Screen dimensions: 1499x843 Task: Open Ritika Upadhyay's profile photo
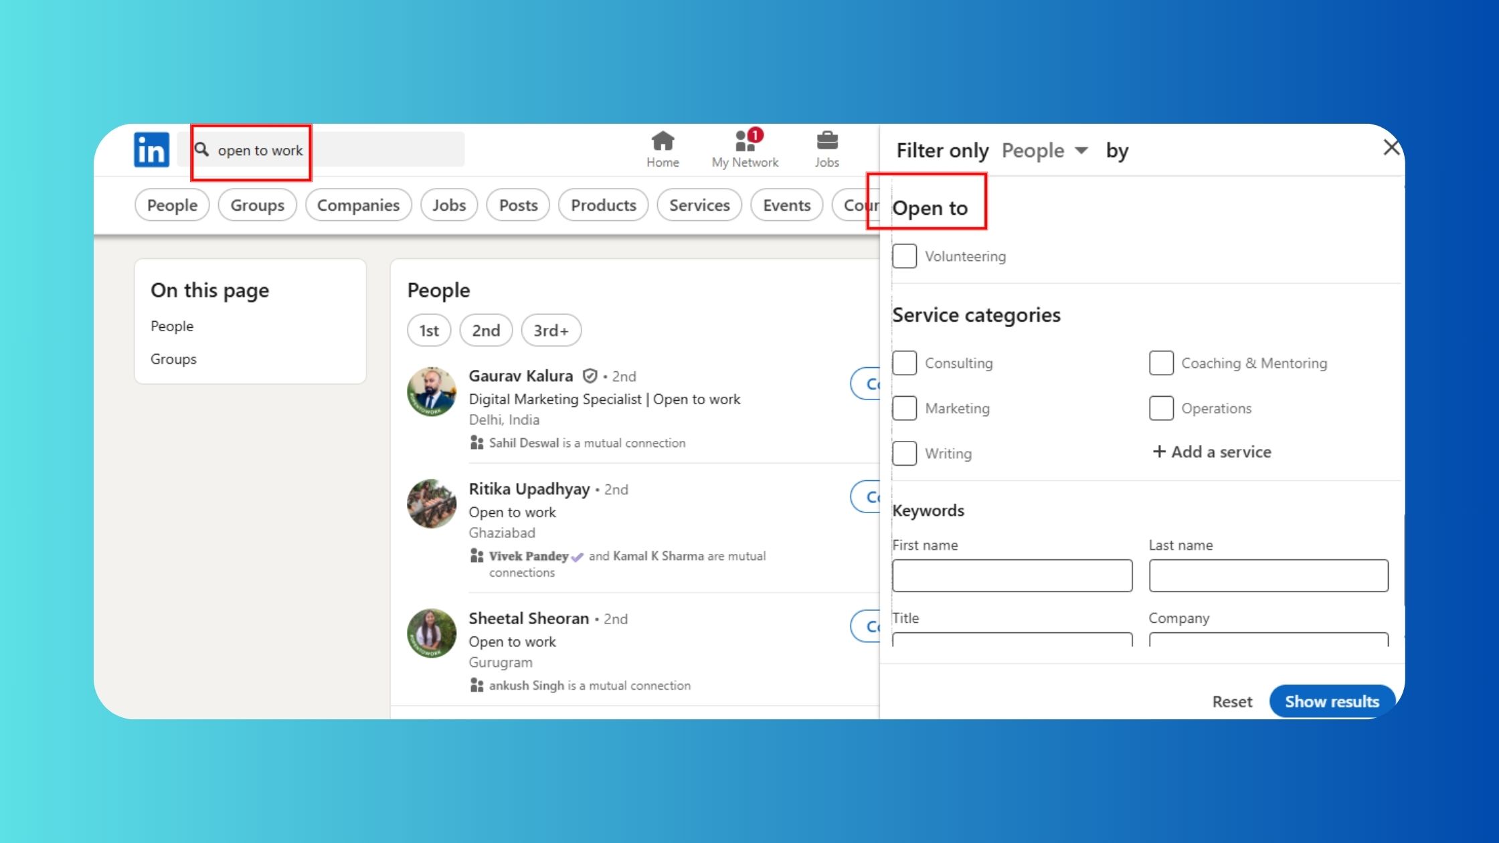point(432,504)
